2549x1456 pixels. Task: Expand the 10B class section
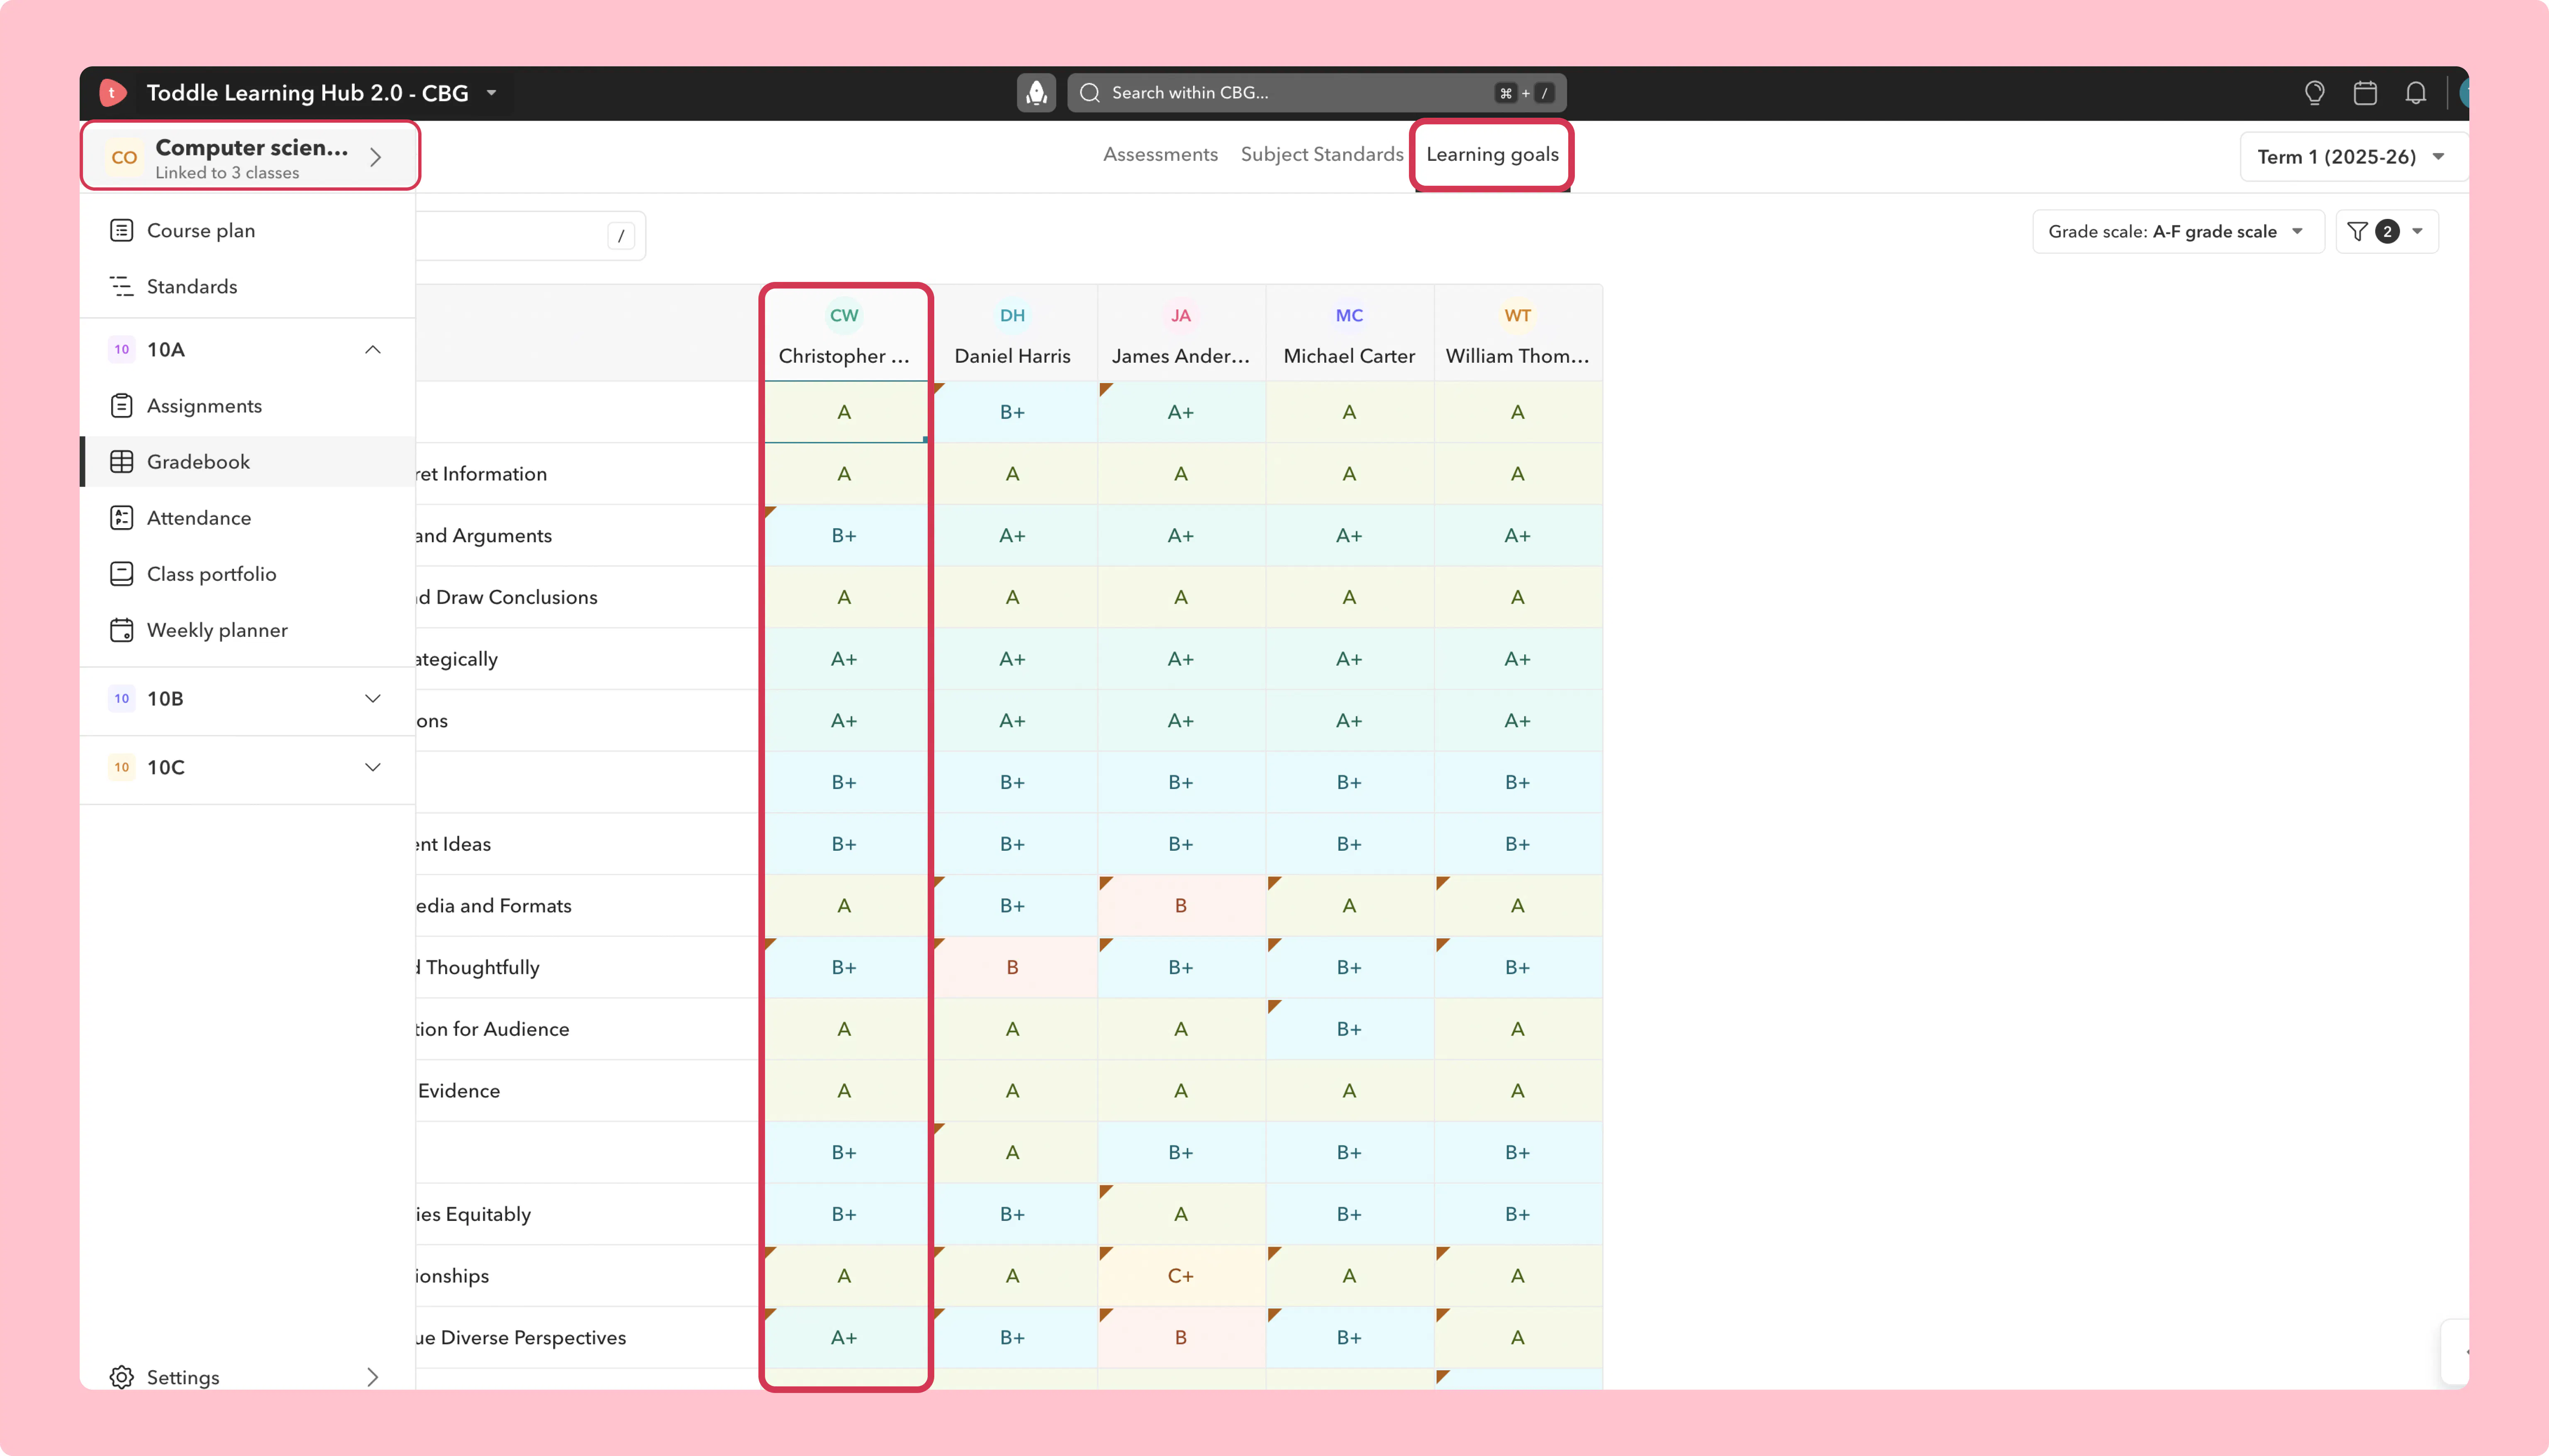[373, 698]
